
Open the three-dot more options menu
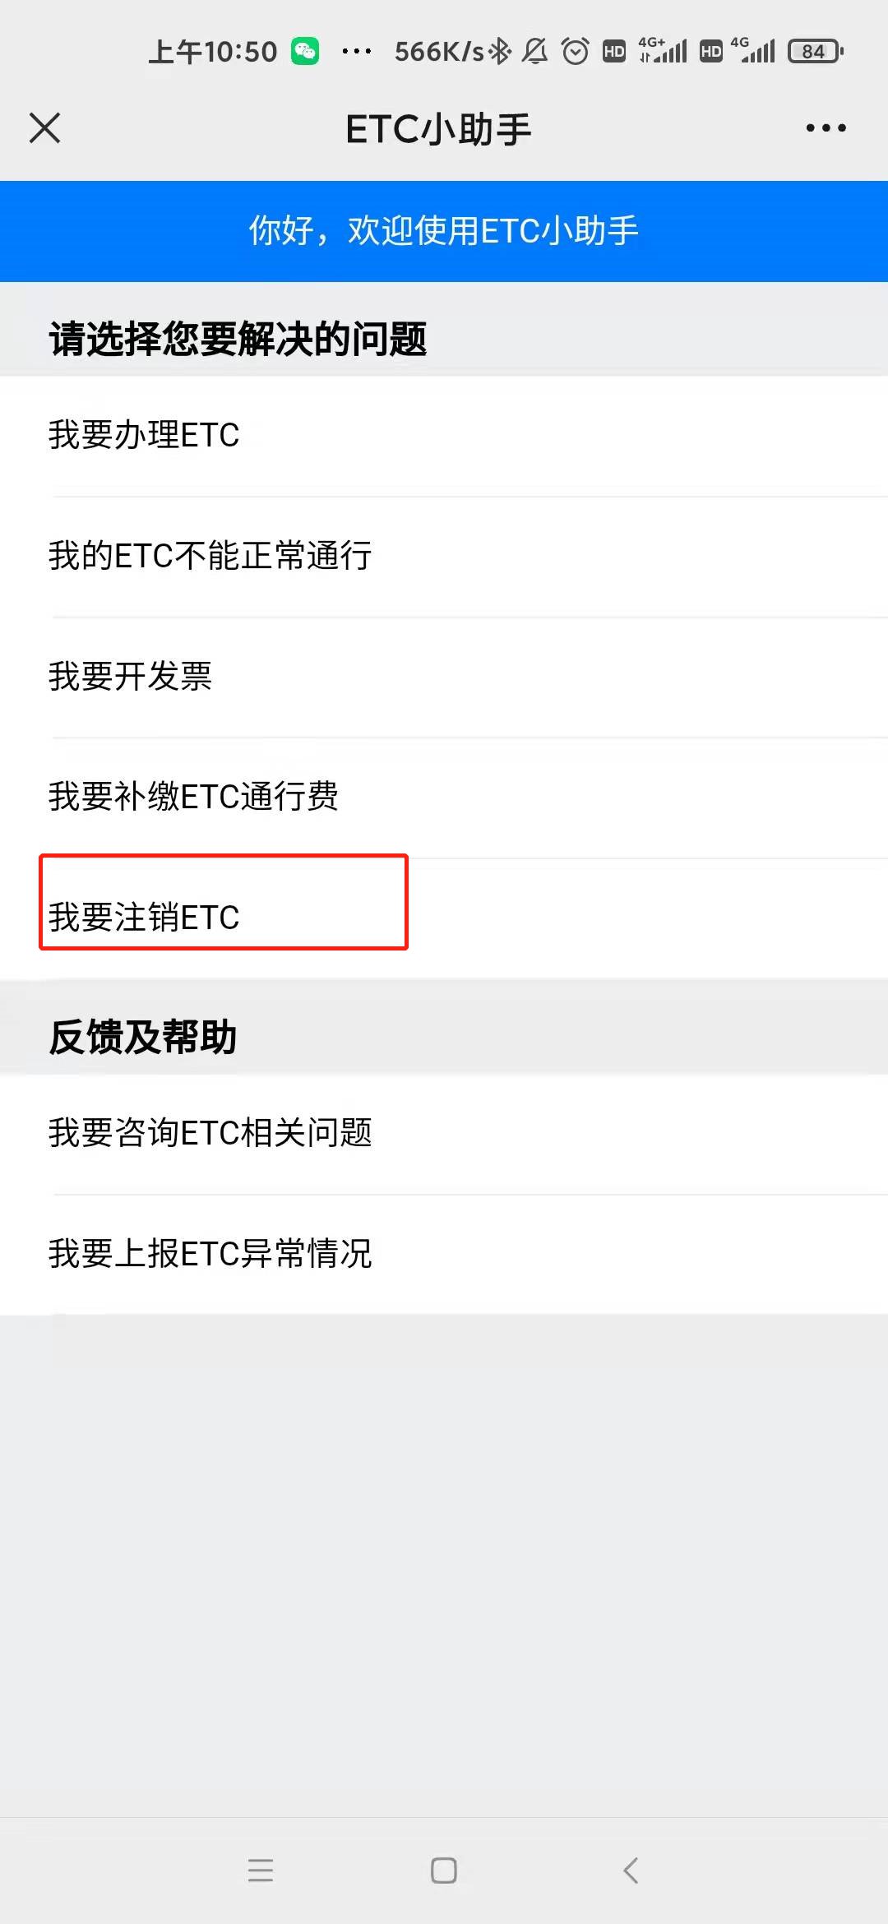pos(826,128)
